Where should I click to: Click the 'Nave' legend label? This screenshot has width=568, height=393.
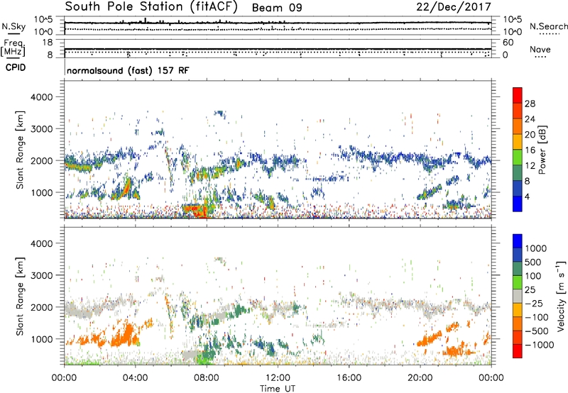tap(540, 49)
